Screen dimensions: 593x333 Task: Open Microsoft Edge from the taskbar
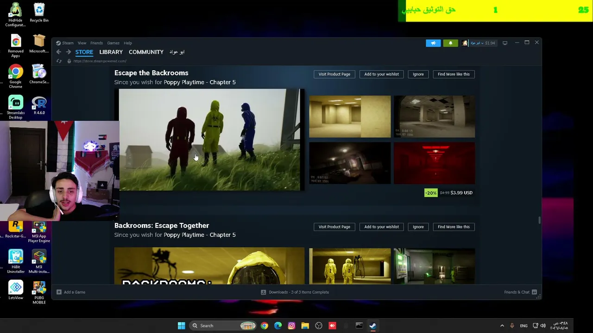click(278, 326)
